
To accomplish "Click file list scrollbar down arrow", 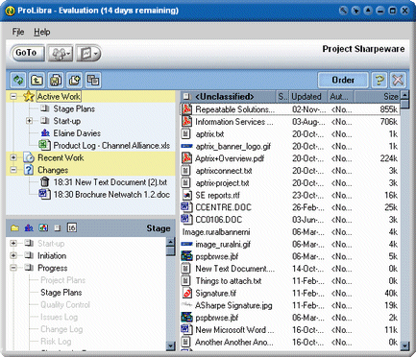I will [x=404, y=345].
